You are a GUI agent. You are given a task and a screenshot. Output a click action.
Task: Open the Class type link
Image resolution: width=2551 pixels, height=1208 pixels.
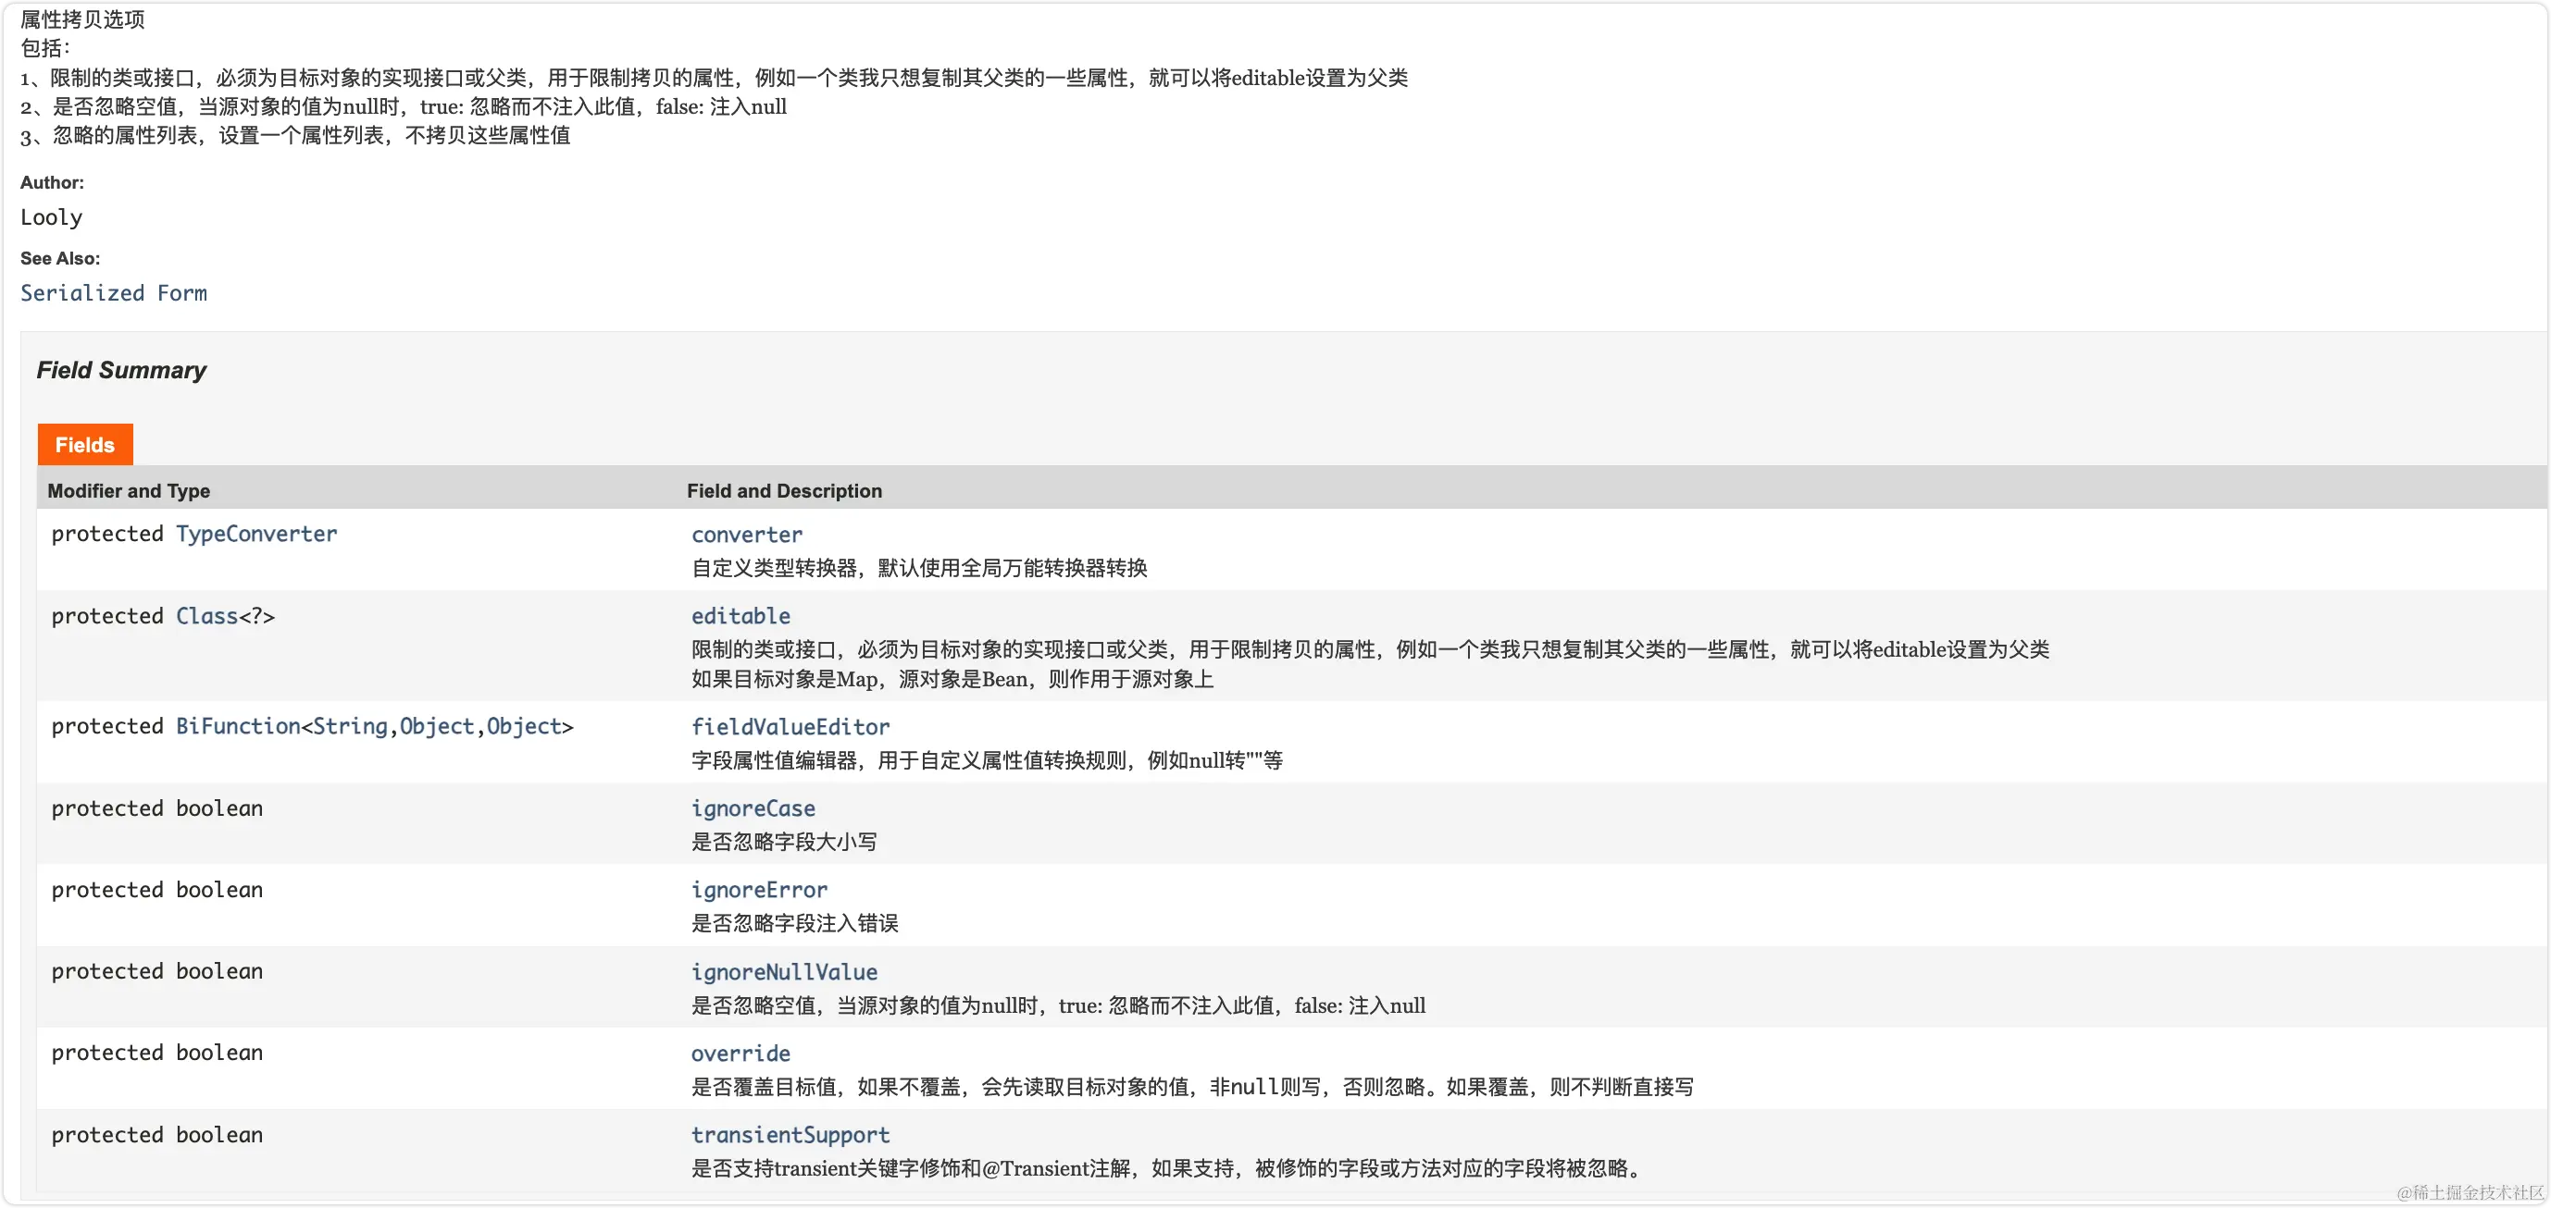(x=207, y=616)
